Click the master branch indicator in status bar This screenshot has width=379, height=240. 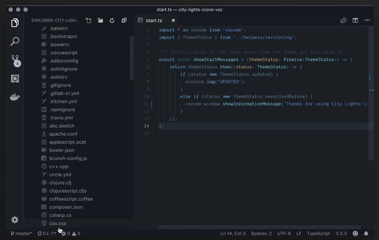coord(21,233)
